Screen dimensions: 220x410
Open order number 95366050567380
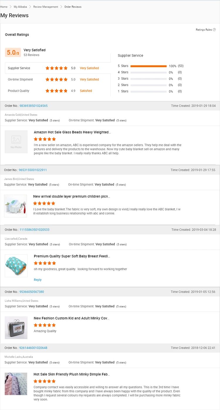32,292
